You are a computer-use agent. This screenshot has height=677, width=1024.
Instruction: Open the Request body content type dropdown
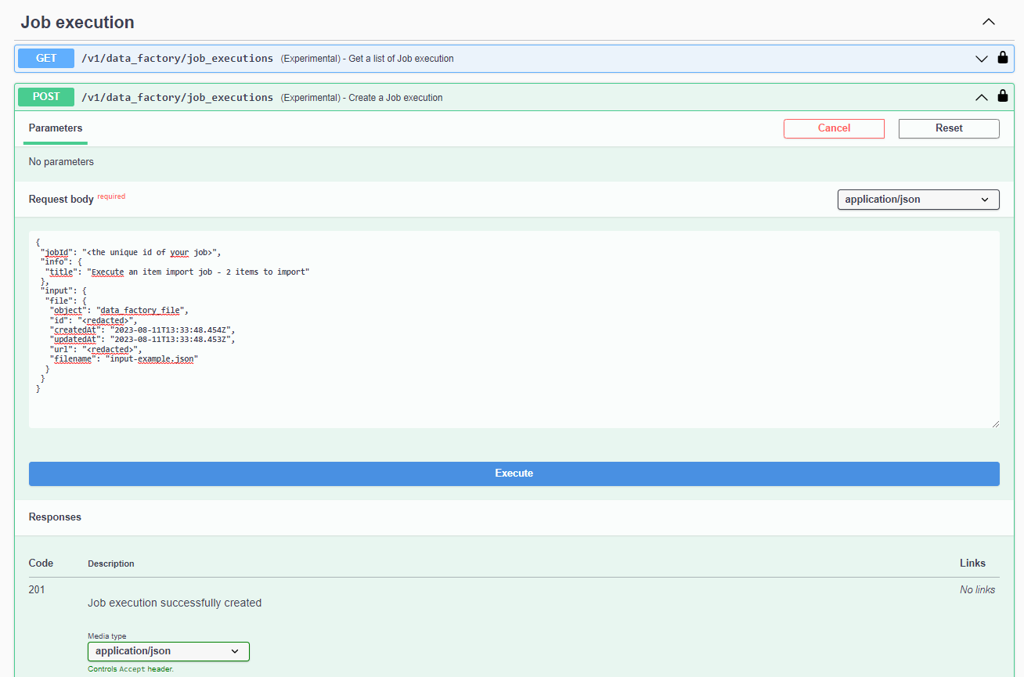point(918,200)
